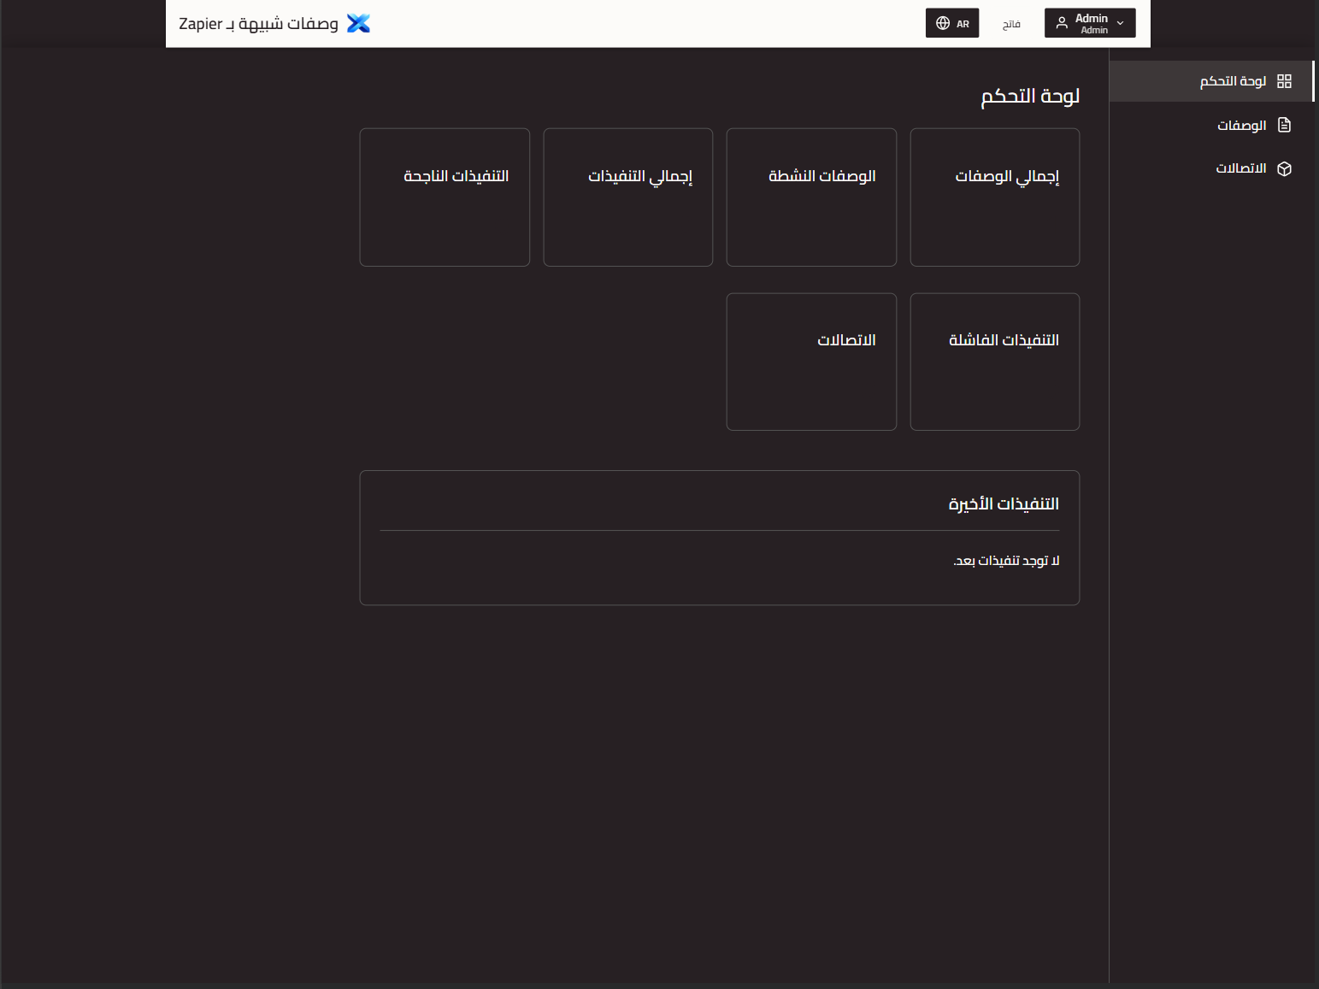Click the app logo icon in the header
This screenshot has height=989, width=1319.
coord(358,23)
